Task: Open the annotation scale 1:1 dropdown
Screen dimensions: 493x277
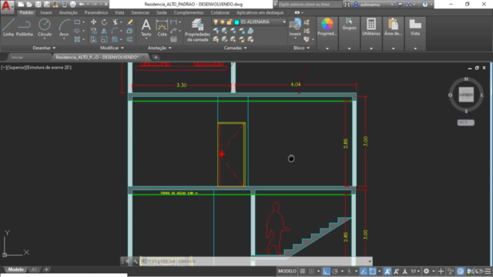Action: coord(415,271)
